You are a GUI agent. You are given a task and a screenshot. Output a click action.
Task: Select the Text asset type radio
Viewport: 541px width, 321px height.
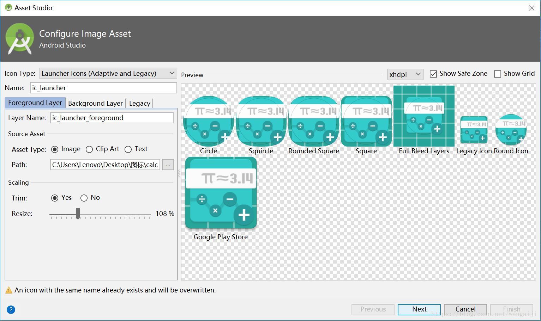[x=128, y=149]
